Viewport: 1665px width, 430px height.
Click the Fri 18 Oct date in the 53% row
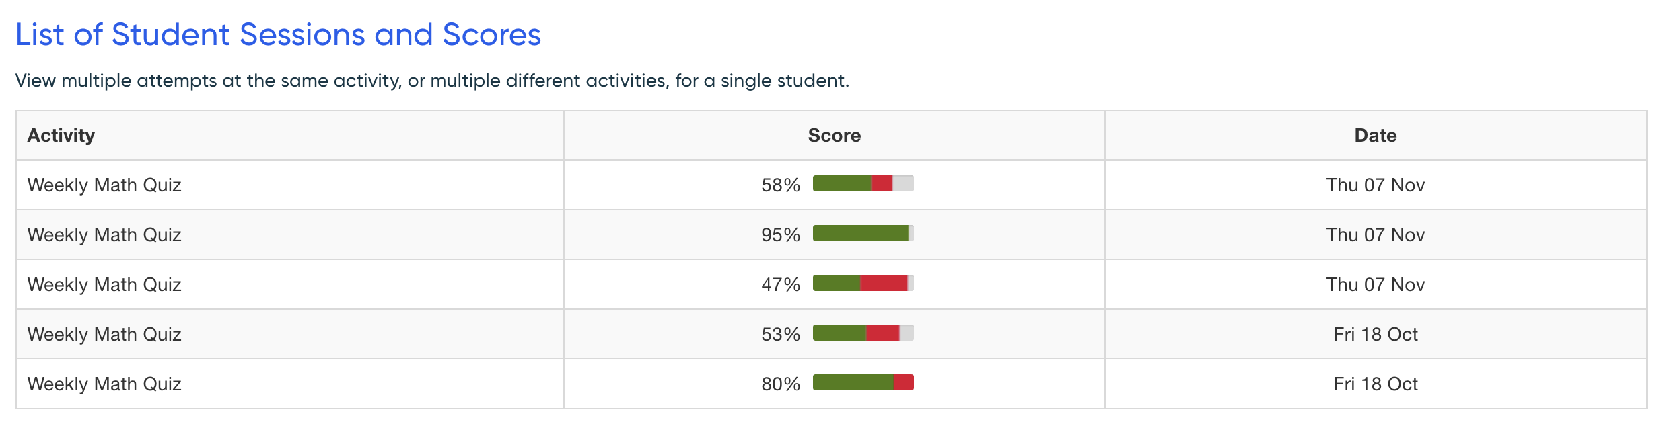[1375, 335]
